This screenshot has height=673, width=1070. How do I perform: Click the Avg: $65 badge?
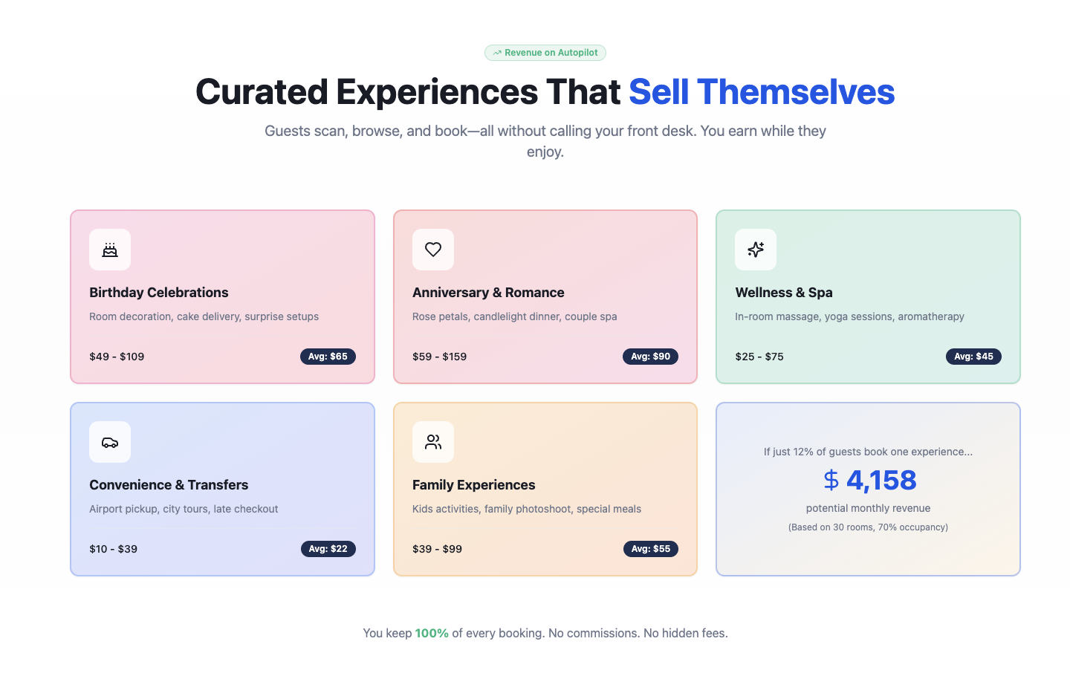(328, 357)
